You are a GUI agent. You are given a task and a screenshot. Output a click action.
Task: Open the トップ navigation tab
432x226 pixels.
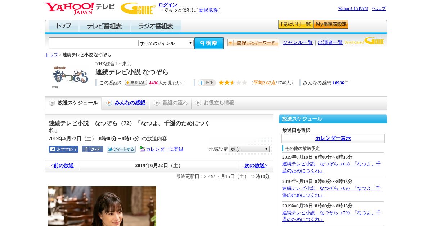pos(64,26)
